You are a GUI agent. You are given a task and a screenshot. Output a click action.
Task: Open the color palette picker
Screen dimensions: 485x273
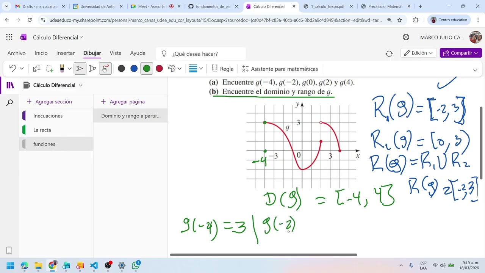[172, 69]
